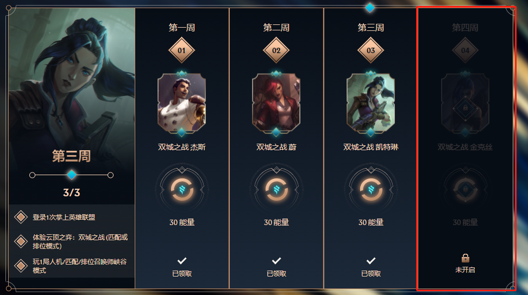Select the 03 diamond week badge
The width and height of the screenshot is (528, 295).
pos(370,50)
